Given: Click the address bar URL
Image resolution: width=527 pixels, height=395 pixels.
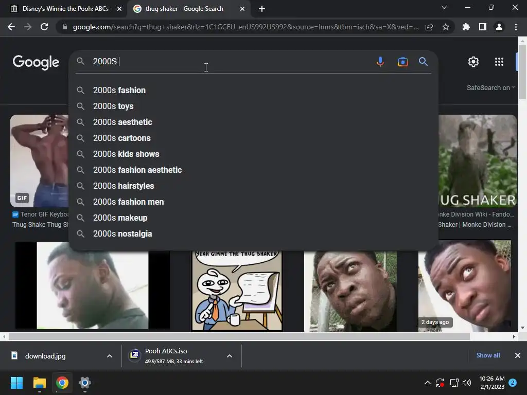Looking at the screenshot, I should [x=245, y=27].
